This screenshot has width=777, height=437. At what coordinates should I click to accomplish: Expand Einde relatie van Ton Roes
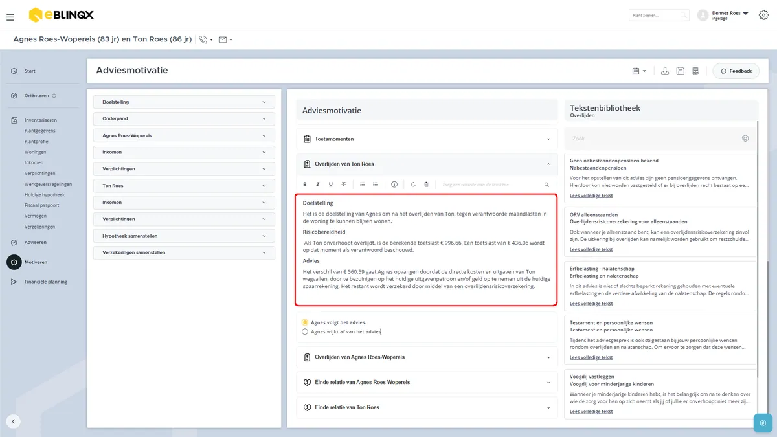coord(427,407)
